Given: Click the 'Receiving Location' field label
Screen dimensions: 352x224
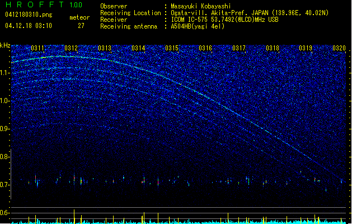Looking at the screenshot, I should pyautogui.click(x=130, y=13).
